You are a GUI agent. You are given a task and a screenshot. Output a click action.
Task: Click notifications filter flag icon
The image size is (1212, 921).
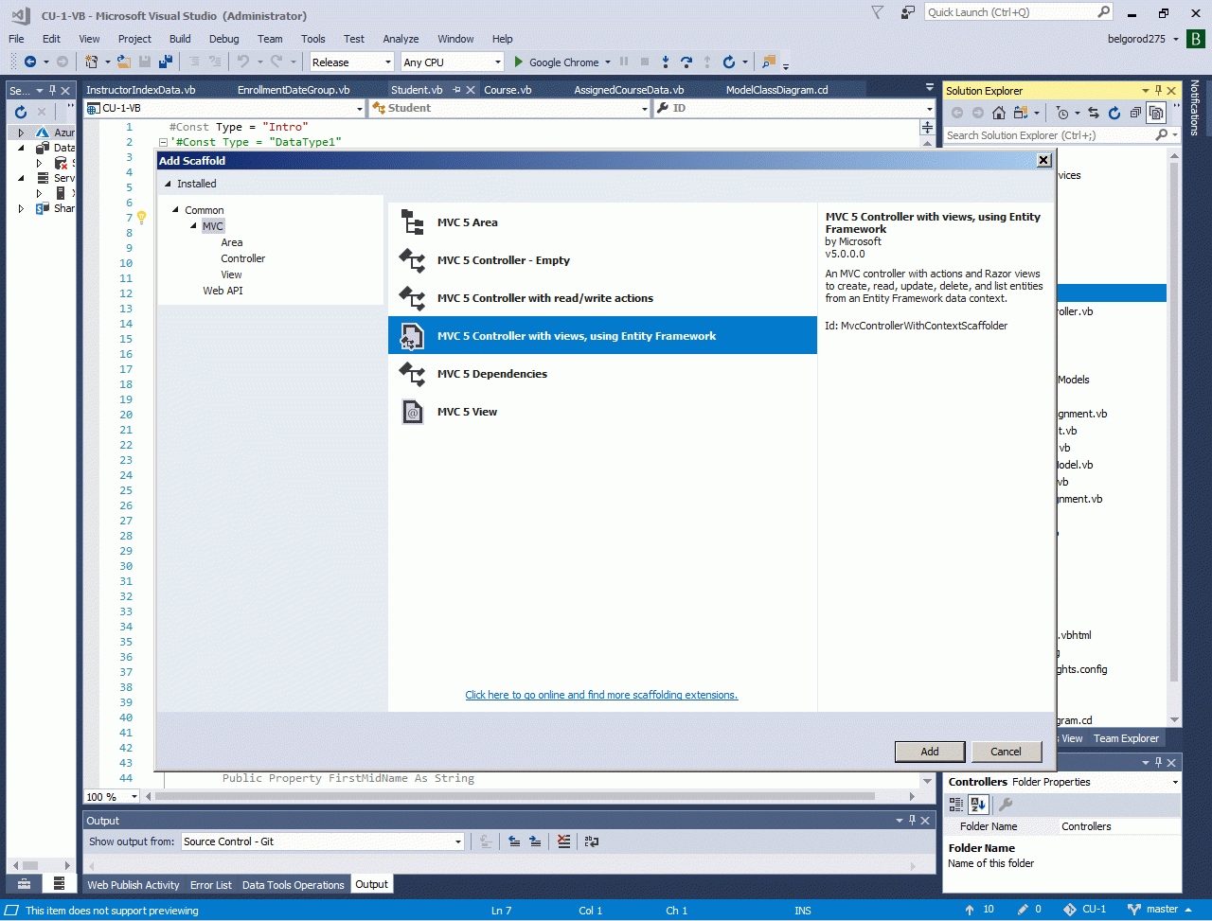pyautogui.click(x=878, y=12)
